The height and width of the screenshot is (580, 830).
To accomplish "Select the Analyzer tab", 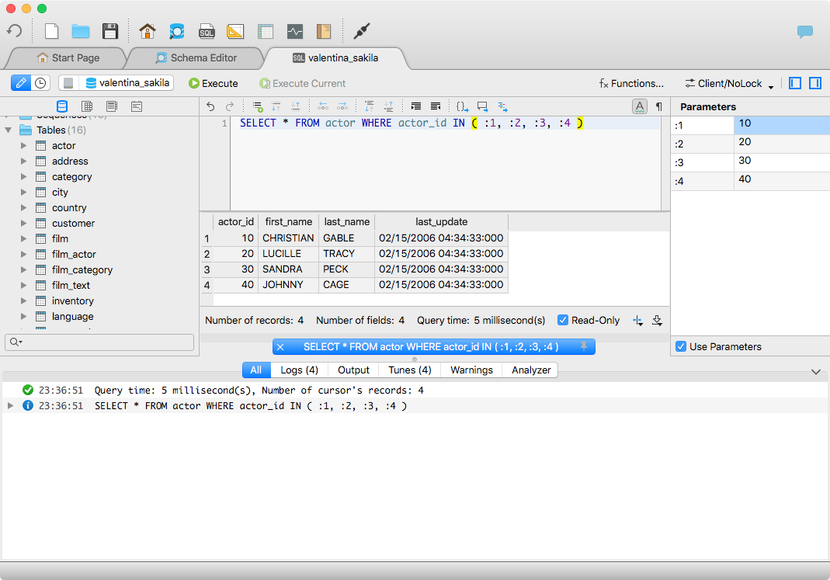I will click(531, 370).
